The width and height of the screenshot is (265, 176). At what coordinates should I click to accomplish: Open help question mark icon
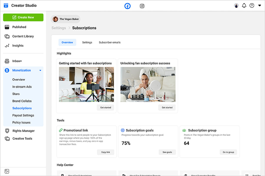click(x=252, y=6)
